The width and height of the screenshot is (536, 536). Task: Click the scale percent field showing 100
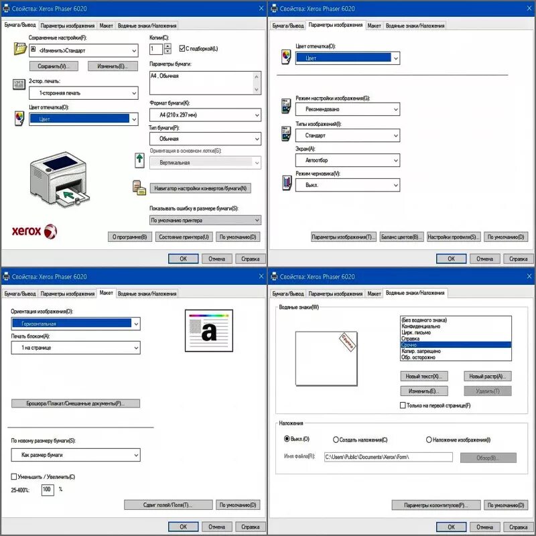[48, 490]
